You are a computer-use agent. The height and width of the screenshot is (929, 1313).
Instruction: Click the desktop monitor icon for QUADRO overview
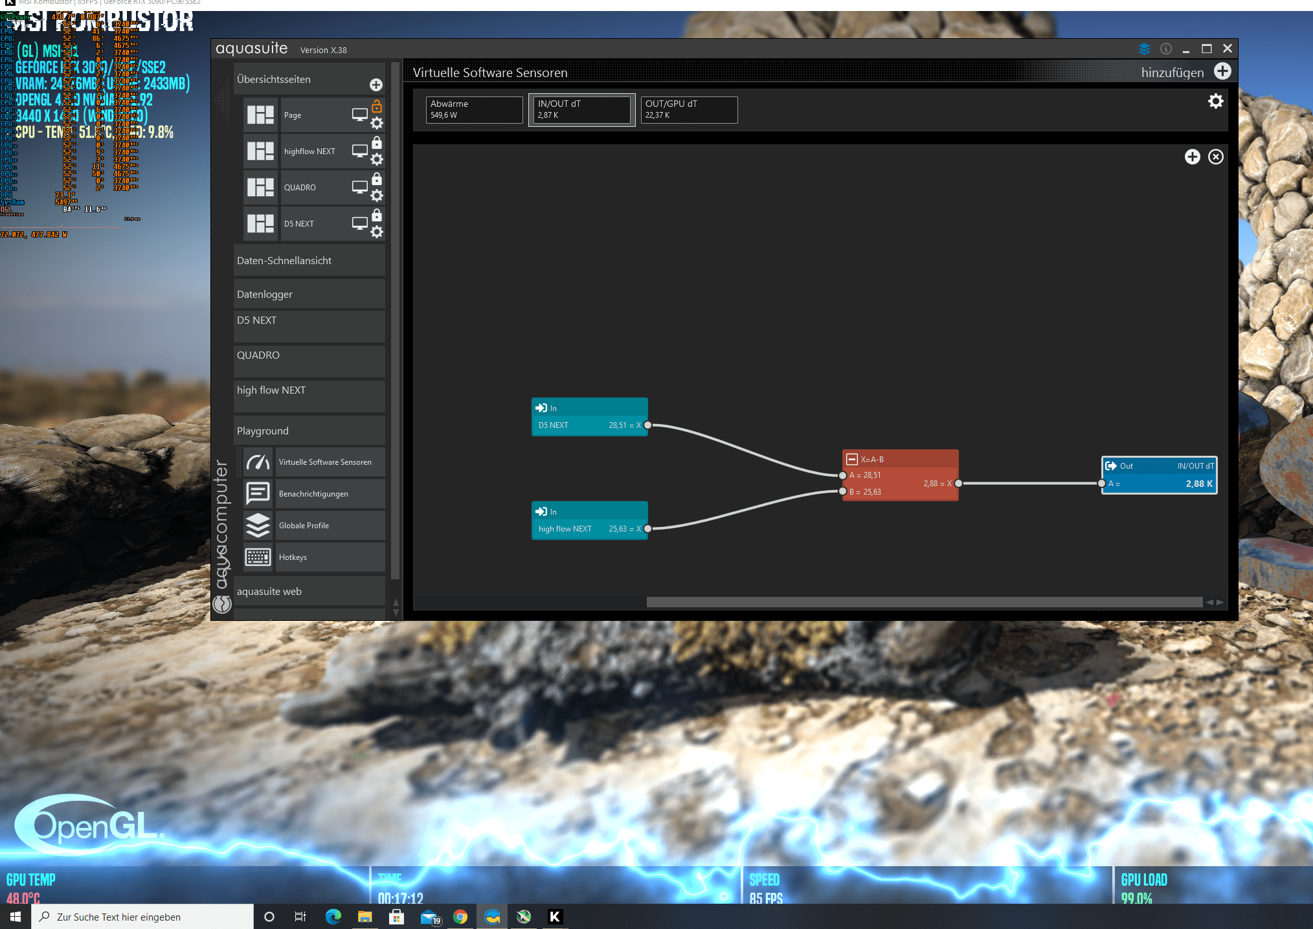tap(360, 188)
